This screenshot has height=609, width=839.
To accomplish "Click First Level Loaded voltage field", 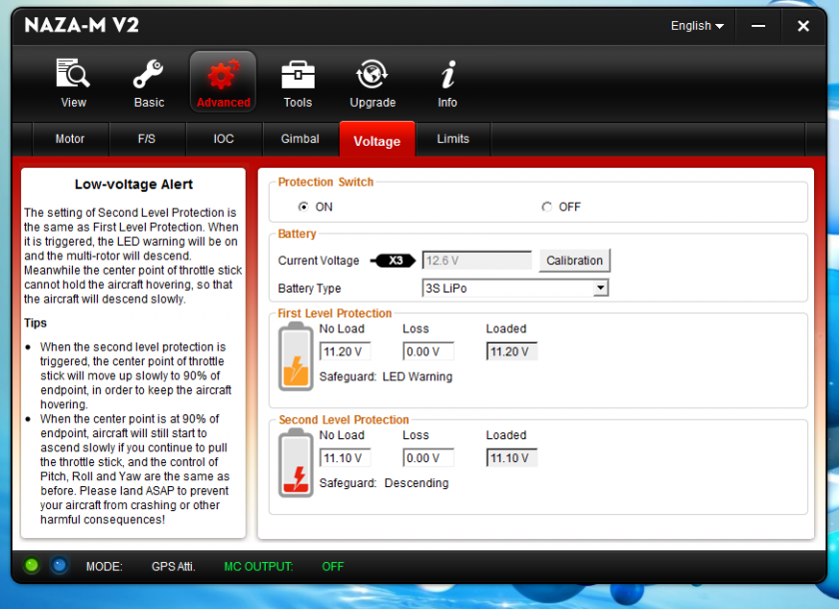I will pos(511,351).
